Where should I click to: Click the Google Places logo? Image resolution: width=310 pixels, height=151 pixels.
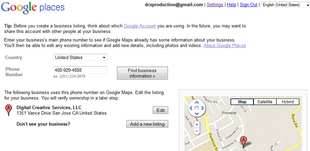(x=33, y=8)
